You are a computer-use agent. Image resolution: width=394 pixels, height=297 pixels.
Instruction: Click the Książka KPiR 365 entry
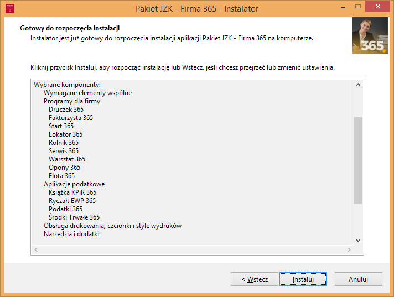click(72, 192)
